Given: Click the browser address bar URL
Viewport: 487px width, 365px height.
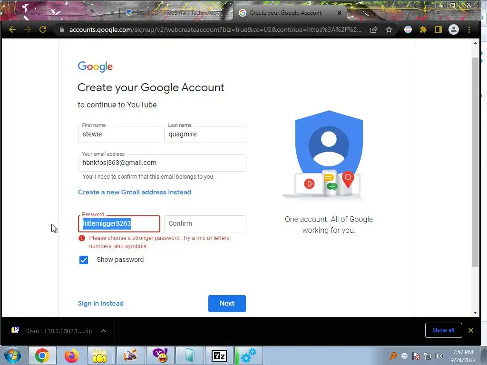Looking at the screenshot, I should (215, 30).
